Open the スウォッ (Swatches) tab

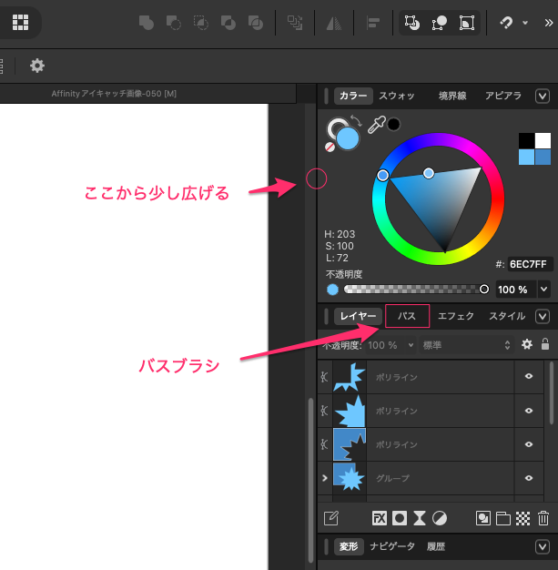tap(397, 96)
